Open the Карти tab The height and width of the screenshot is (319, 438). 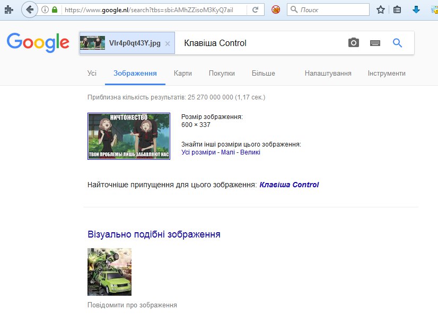(183, 74)
